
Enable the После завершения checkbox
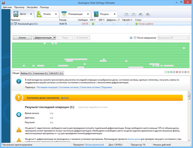[x=135, y=38]
